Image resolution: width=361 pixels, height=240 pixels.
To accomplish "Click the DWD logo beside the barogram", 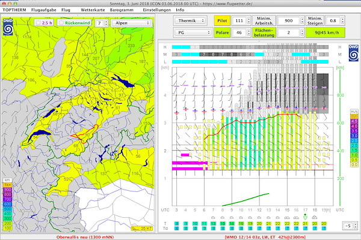I will (x=353, y=53).
